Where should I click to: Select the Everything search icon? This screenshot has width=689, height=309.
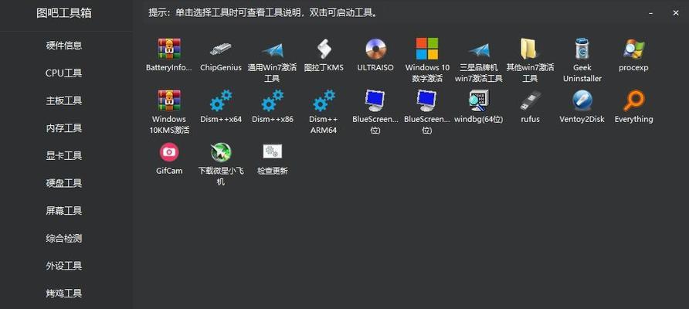[633, 100]
